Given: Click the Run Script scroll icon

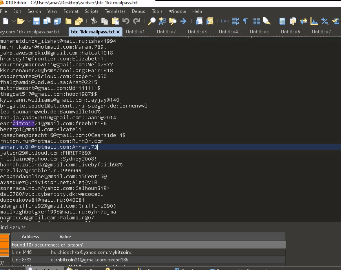Looking at the screenshot, I should (x=199, y=21).
